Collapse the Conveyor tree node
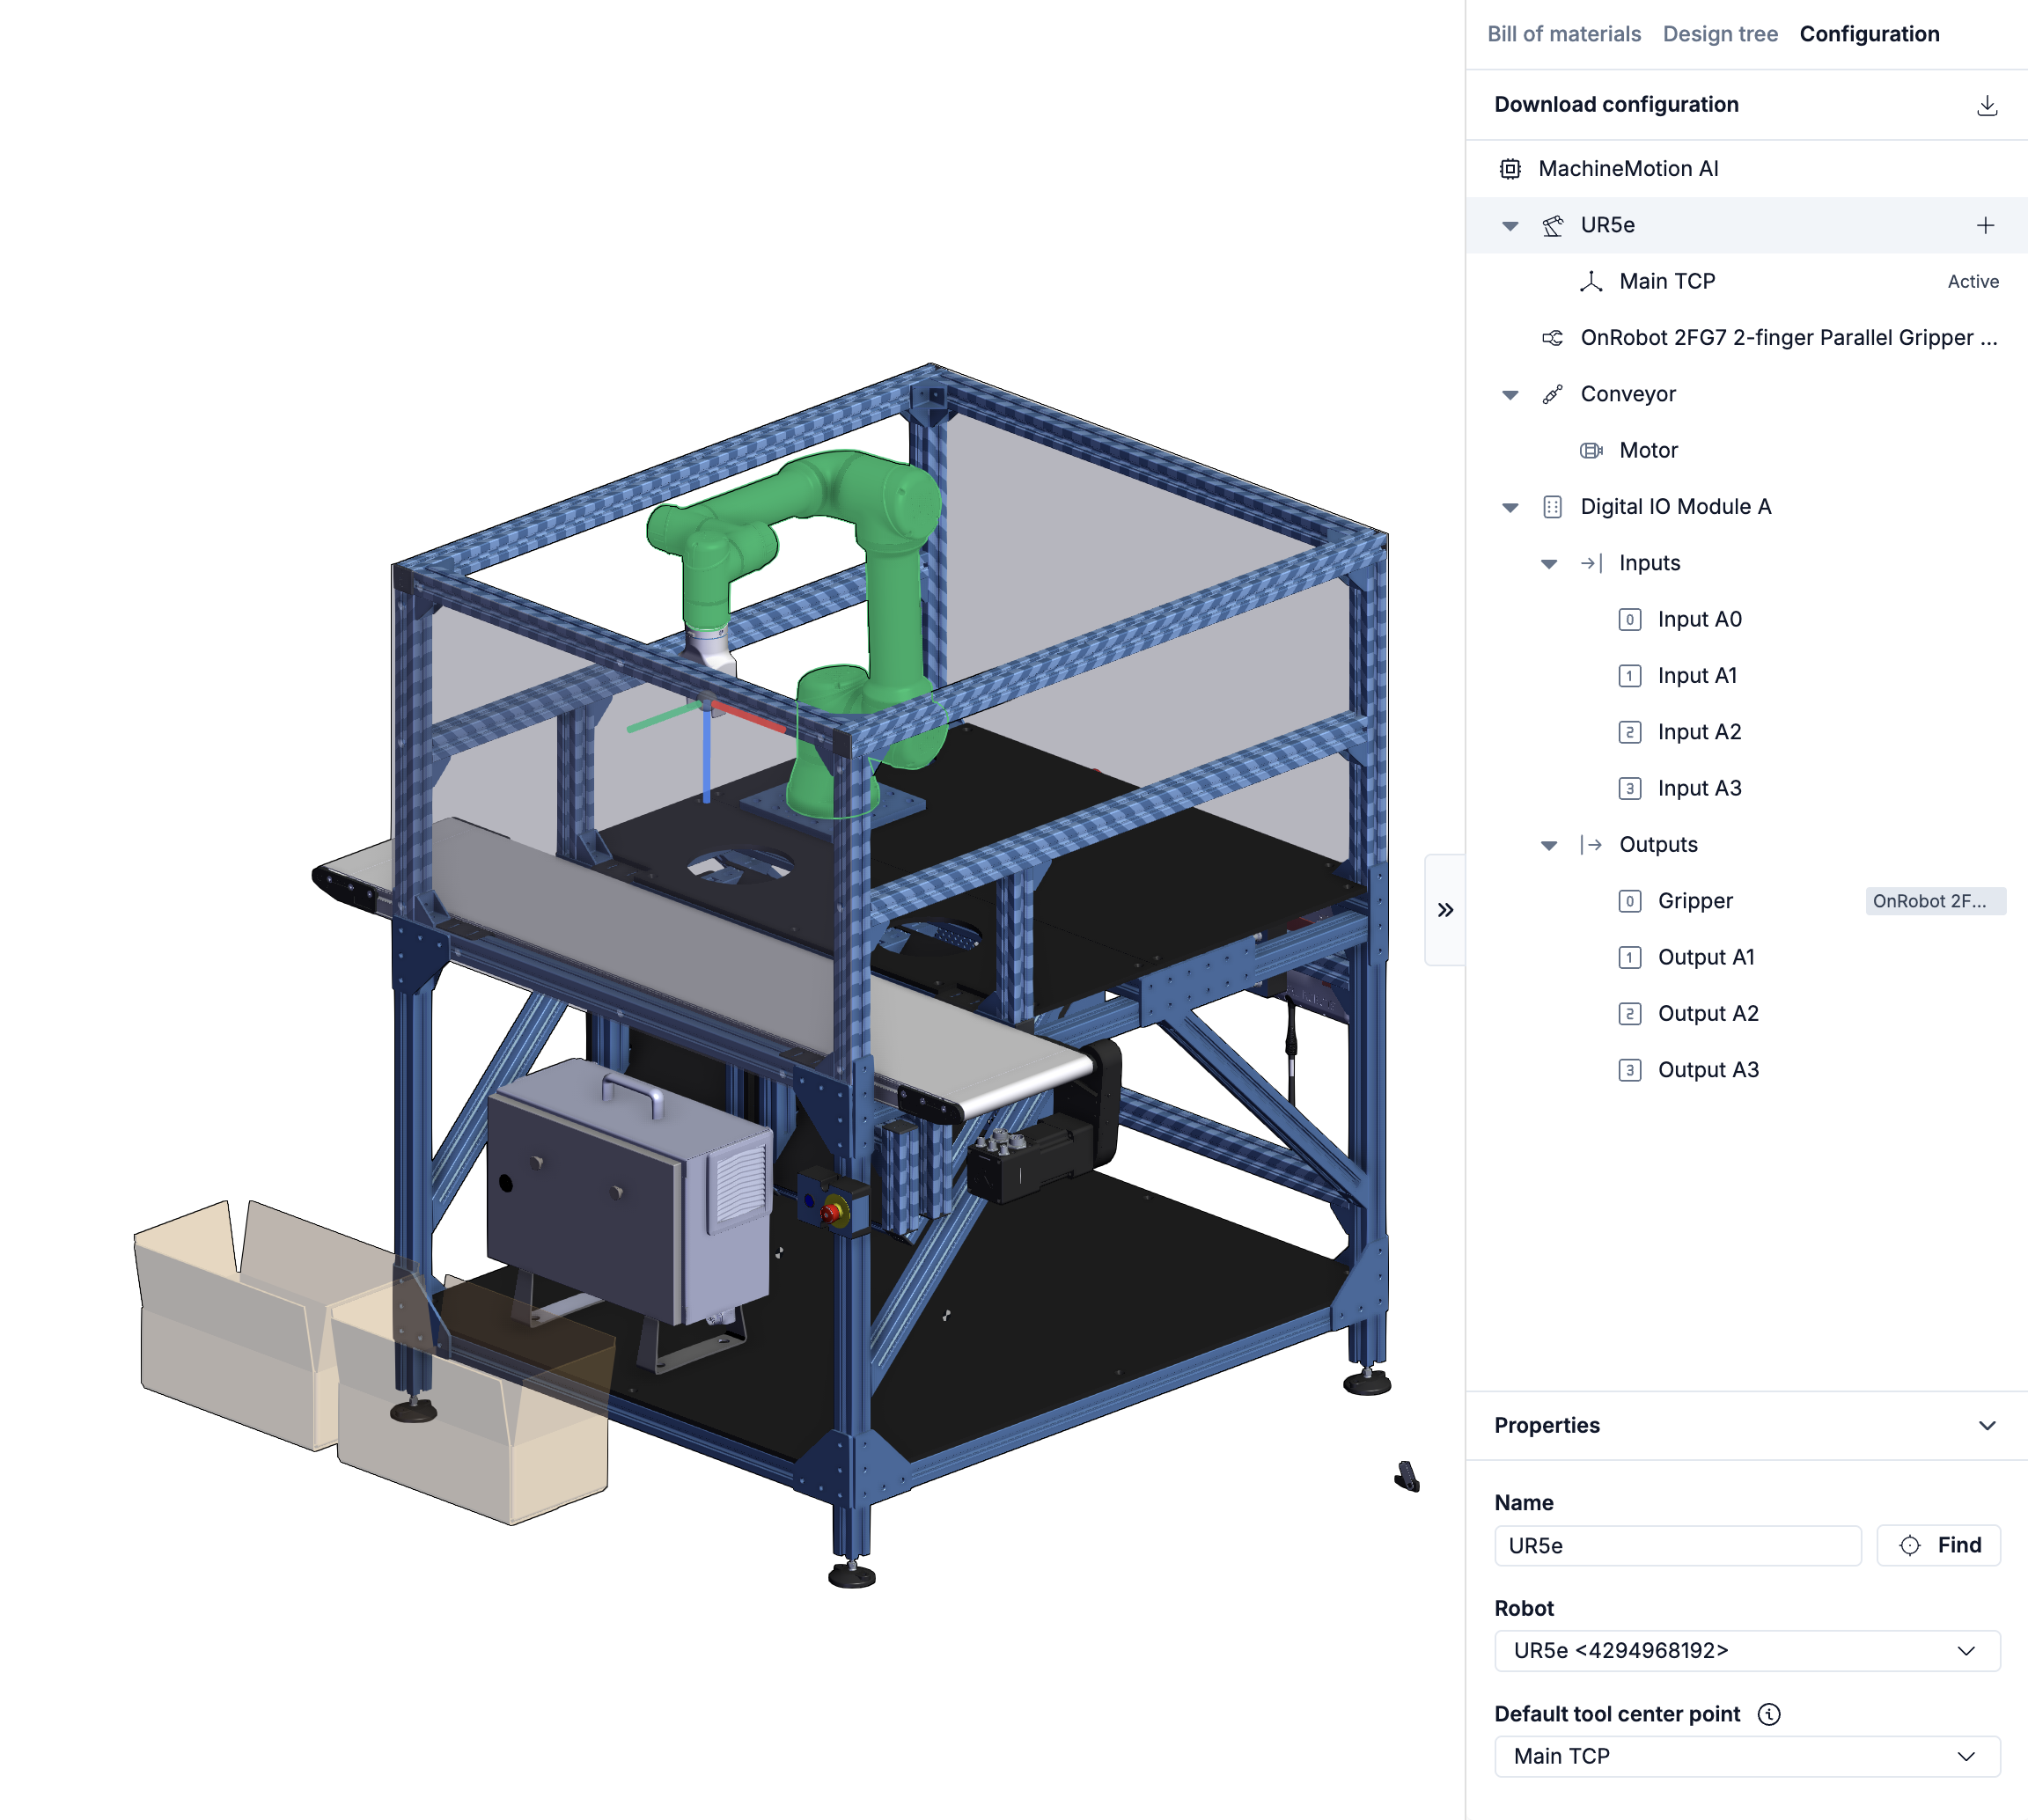The width and height of the screenshot is (2028, 1820). click(x=1510, y=395)
